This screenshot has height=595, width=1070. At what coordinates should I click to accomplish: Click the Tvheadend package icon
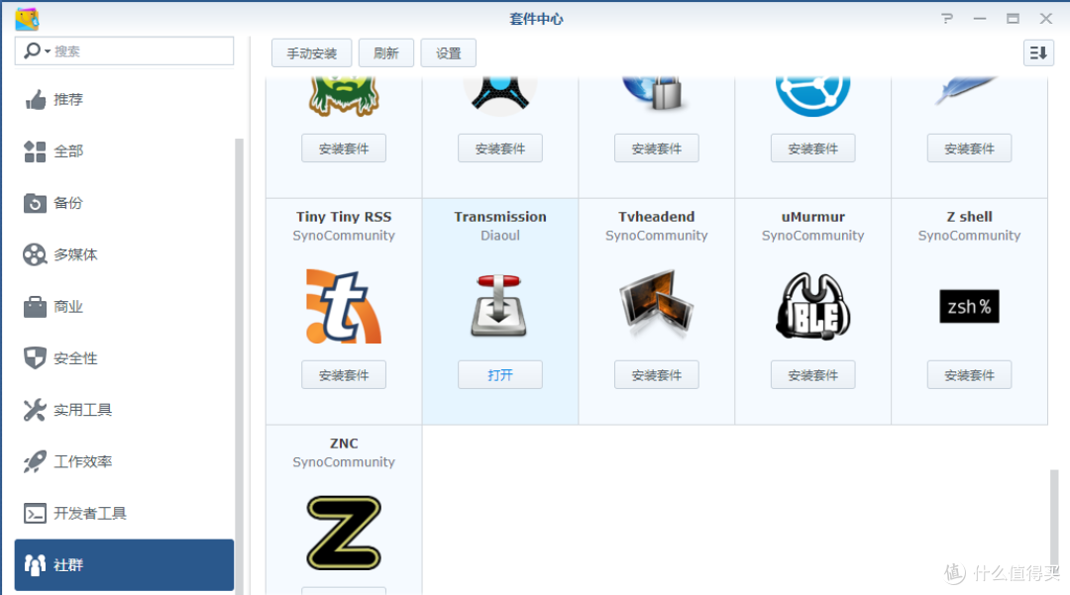coord(657,304)
